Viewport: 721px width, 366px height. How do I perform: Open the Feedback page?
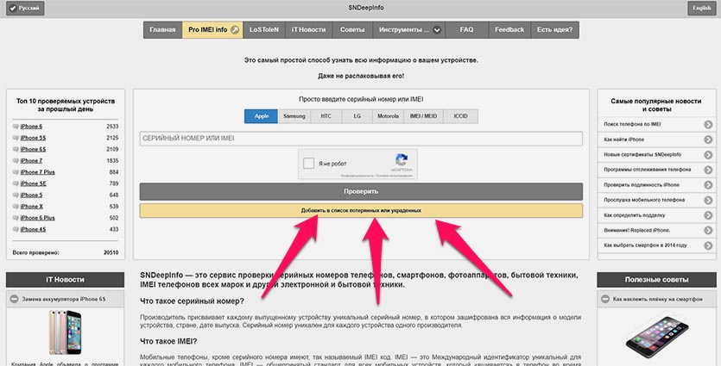pos(509,30)
